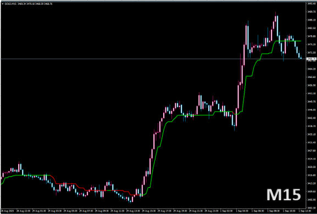Click the 1 Sep 04:30 time axis label
The height and width of the screenshot is (214, 317).
243,210
